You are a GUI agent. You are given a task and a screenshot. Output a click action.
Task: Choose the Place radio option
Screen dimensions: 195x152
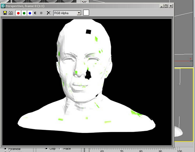(60, 149)
